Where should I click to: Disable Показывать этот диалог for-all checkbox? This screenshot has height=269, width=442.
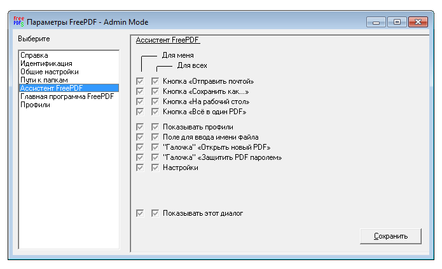coord(155,213)
